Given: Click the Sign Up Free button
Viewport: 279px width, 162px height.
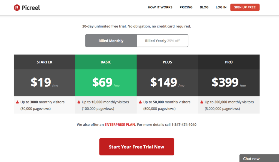Looking at the screenshot, I should [245, 7].
